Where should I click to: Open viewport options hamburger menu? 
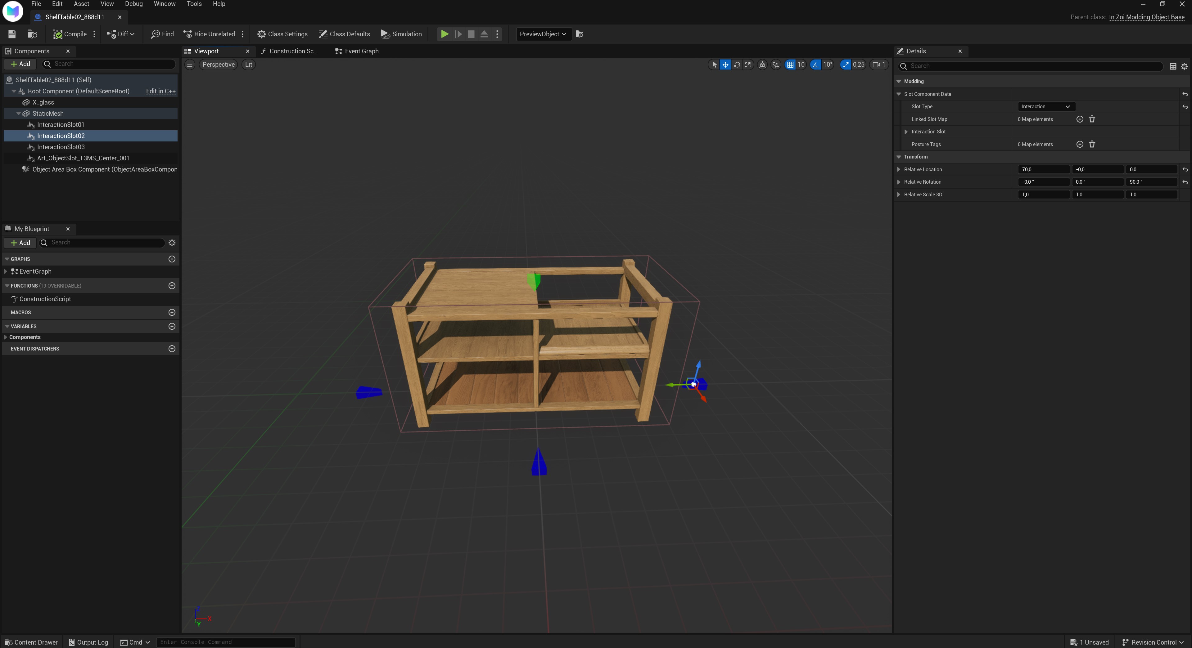tap(190, 64)
